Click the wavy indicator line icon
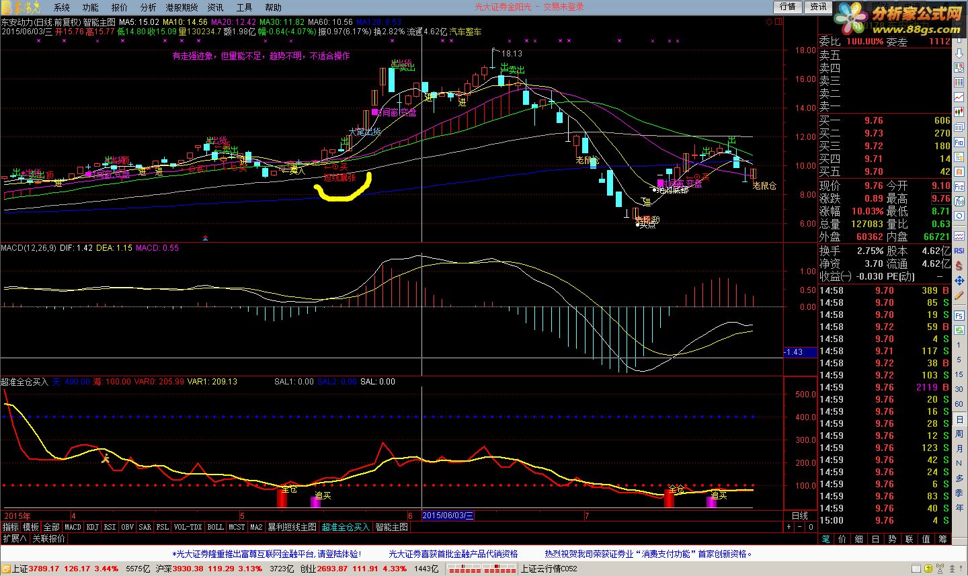 click(959, 236)
